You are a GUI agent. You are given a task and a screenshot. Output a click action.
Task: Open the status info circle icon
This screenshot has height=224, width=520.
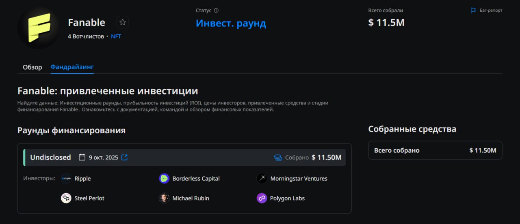(216, 11)
